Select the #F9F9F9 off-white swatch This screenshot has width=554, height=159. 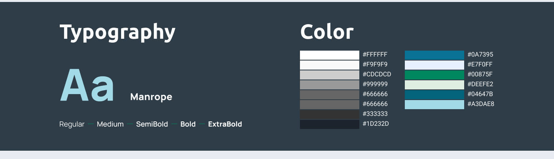tap(329, 65)
